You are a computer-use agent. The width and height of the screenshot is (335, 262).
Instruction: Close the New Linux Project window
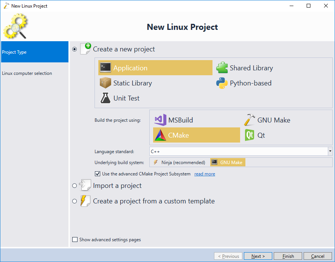click(326, 6)
